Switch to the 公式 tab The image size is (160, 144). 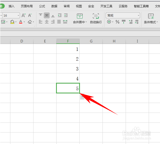(42, 6)
